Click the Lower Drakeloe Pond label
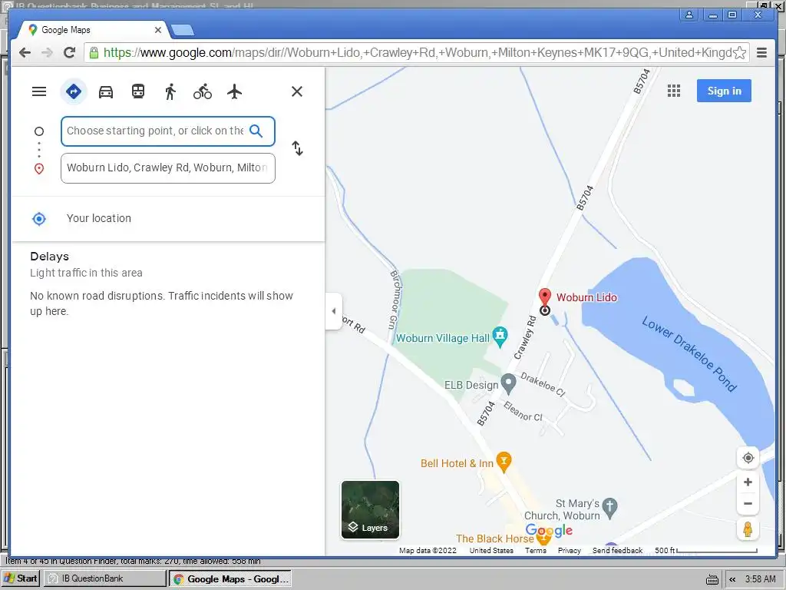Image resolution: width=786 pixels, height=590 pixels. 690,353
